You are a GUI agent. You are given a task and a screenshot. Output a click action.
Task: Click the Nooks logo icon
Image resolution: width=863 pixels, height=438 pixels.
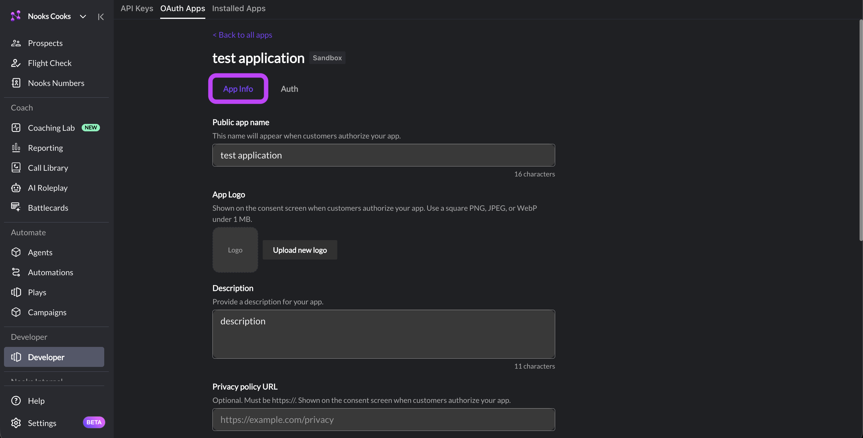(15, 16)
